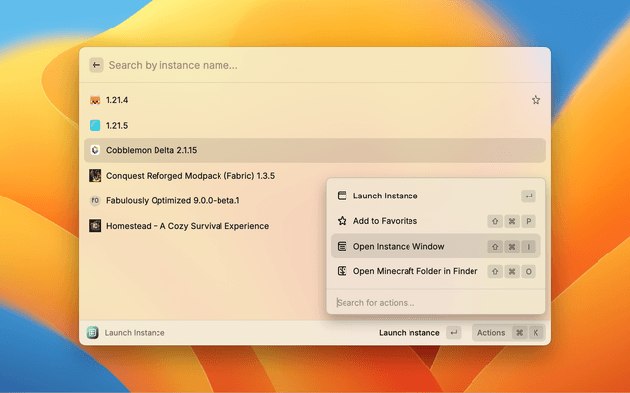630x393 pixels.
Task: Select Launch Instance in the actions menu
Action: 385,196
